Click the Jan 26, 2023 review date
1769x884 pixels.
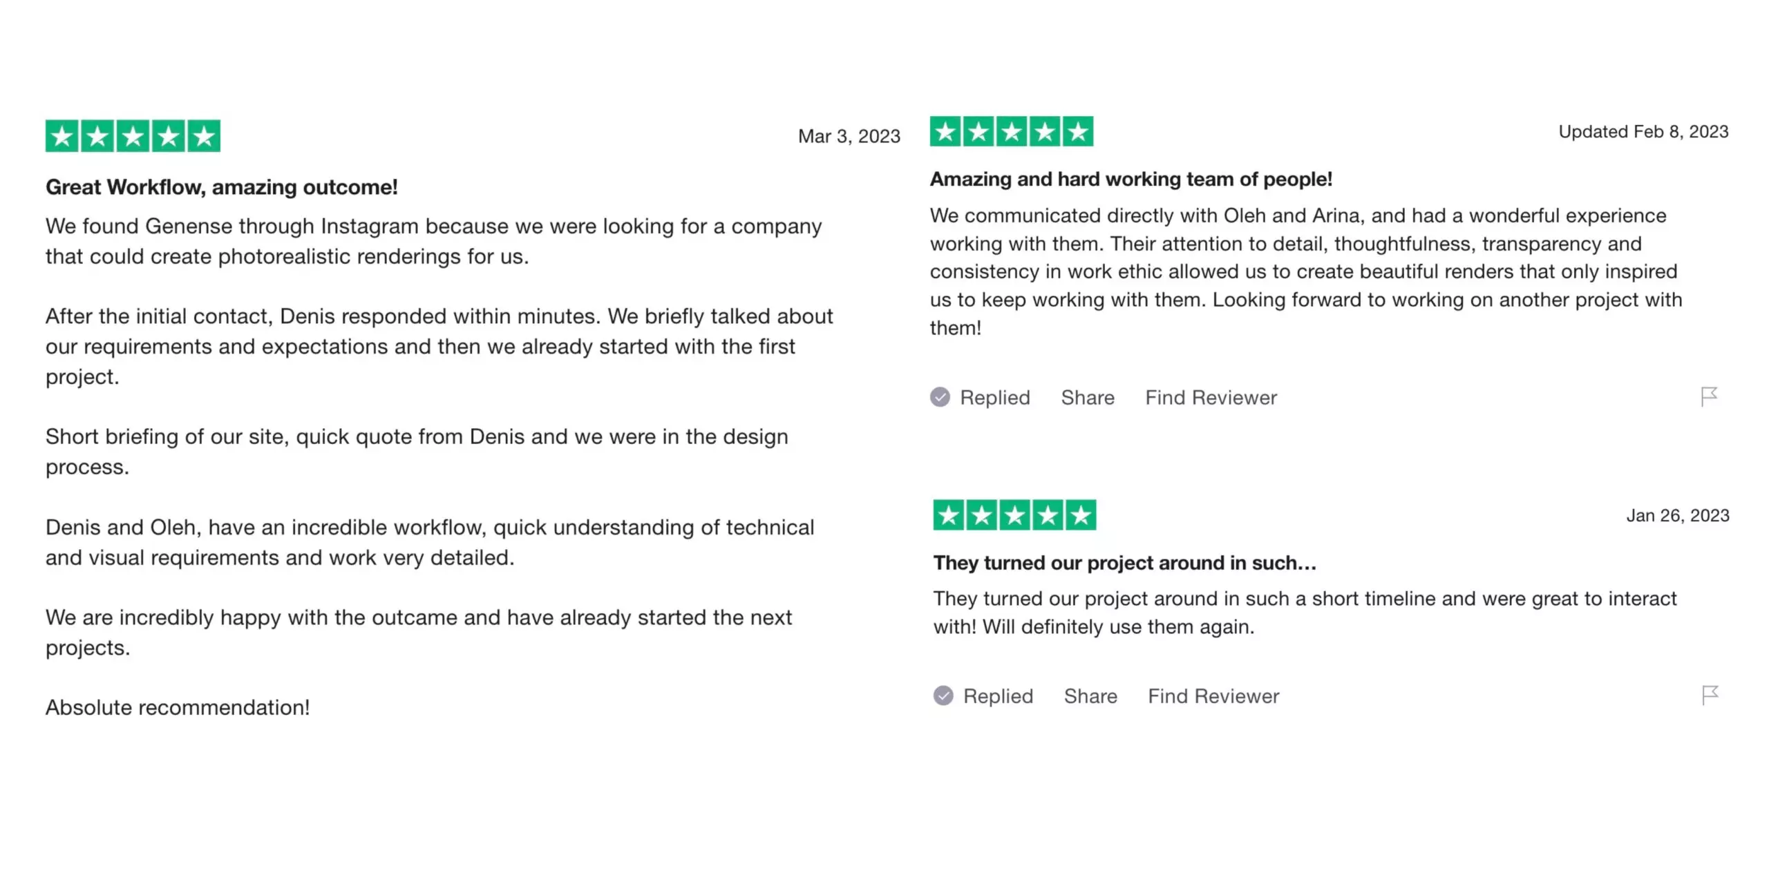pyautogui.click(x=1677, y=516)
